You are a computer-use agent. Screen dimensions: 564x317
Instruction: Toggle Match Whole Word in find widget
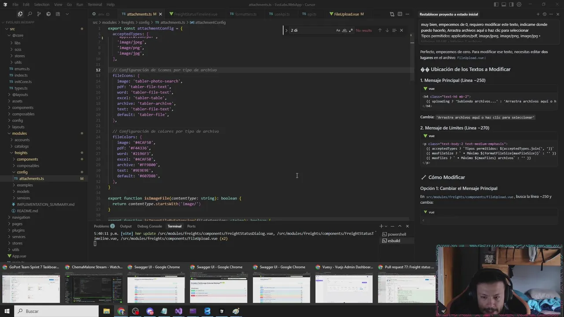pos(345,30)
